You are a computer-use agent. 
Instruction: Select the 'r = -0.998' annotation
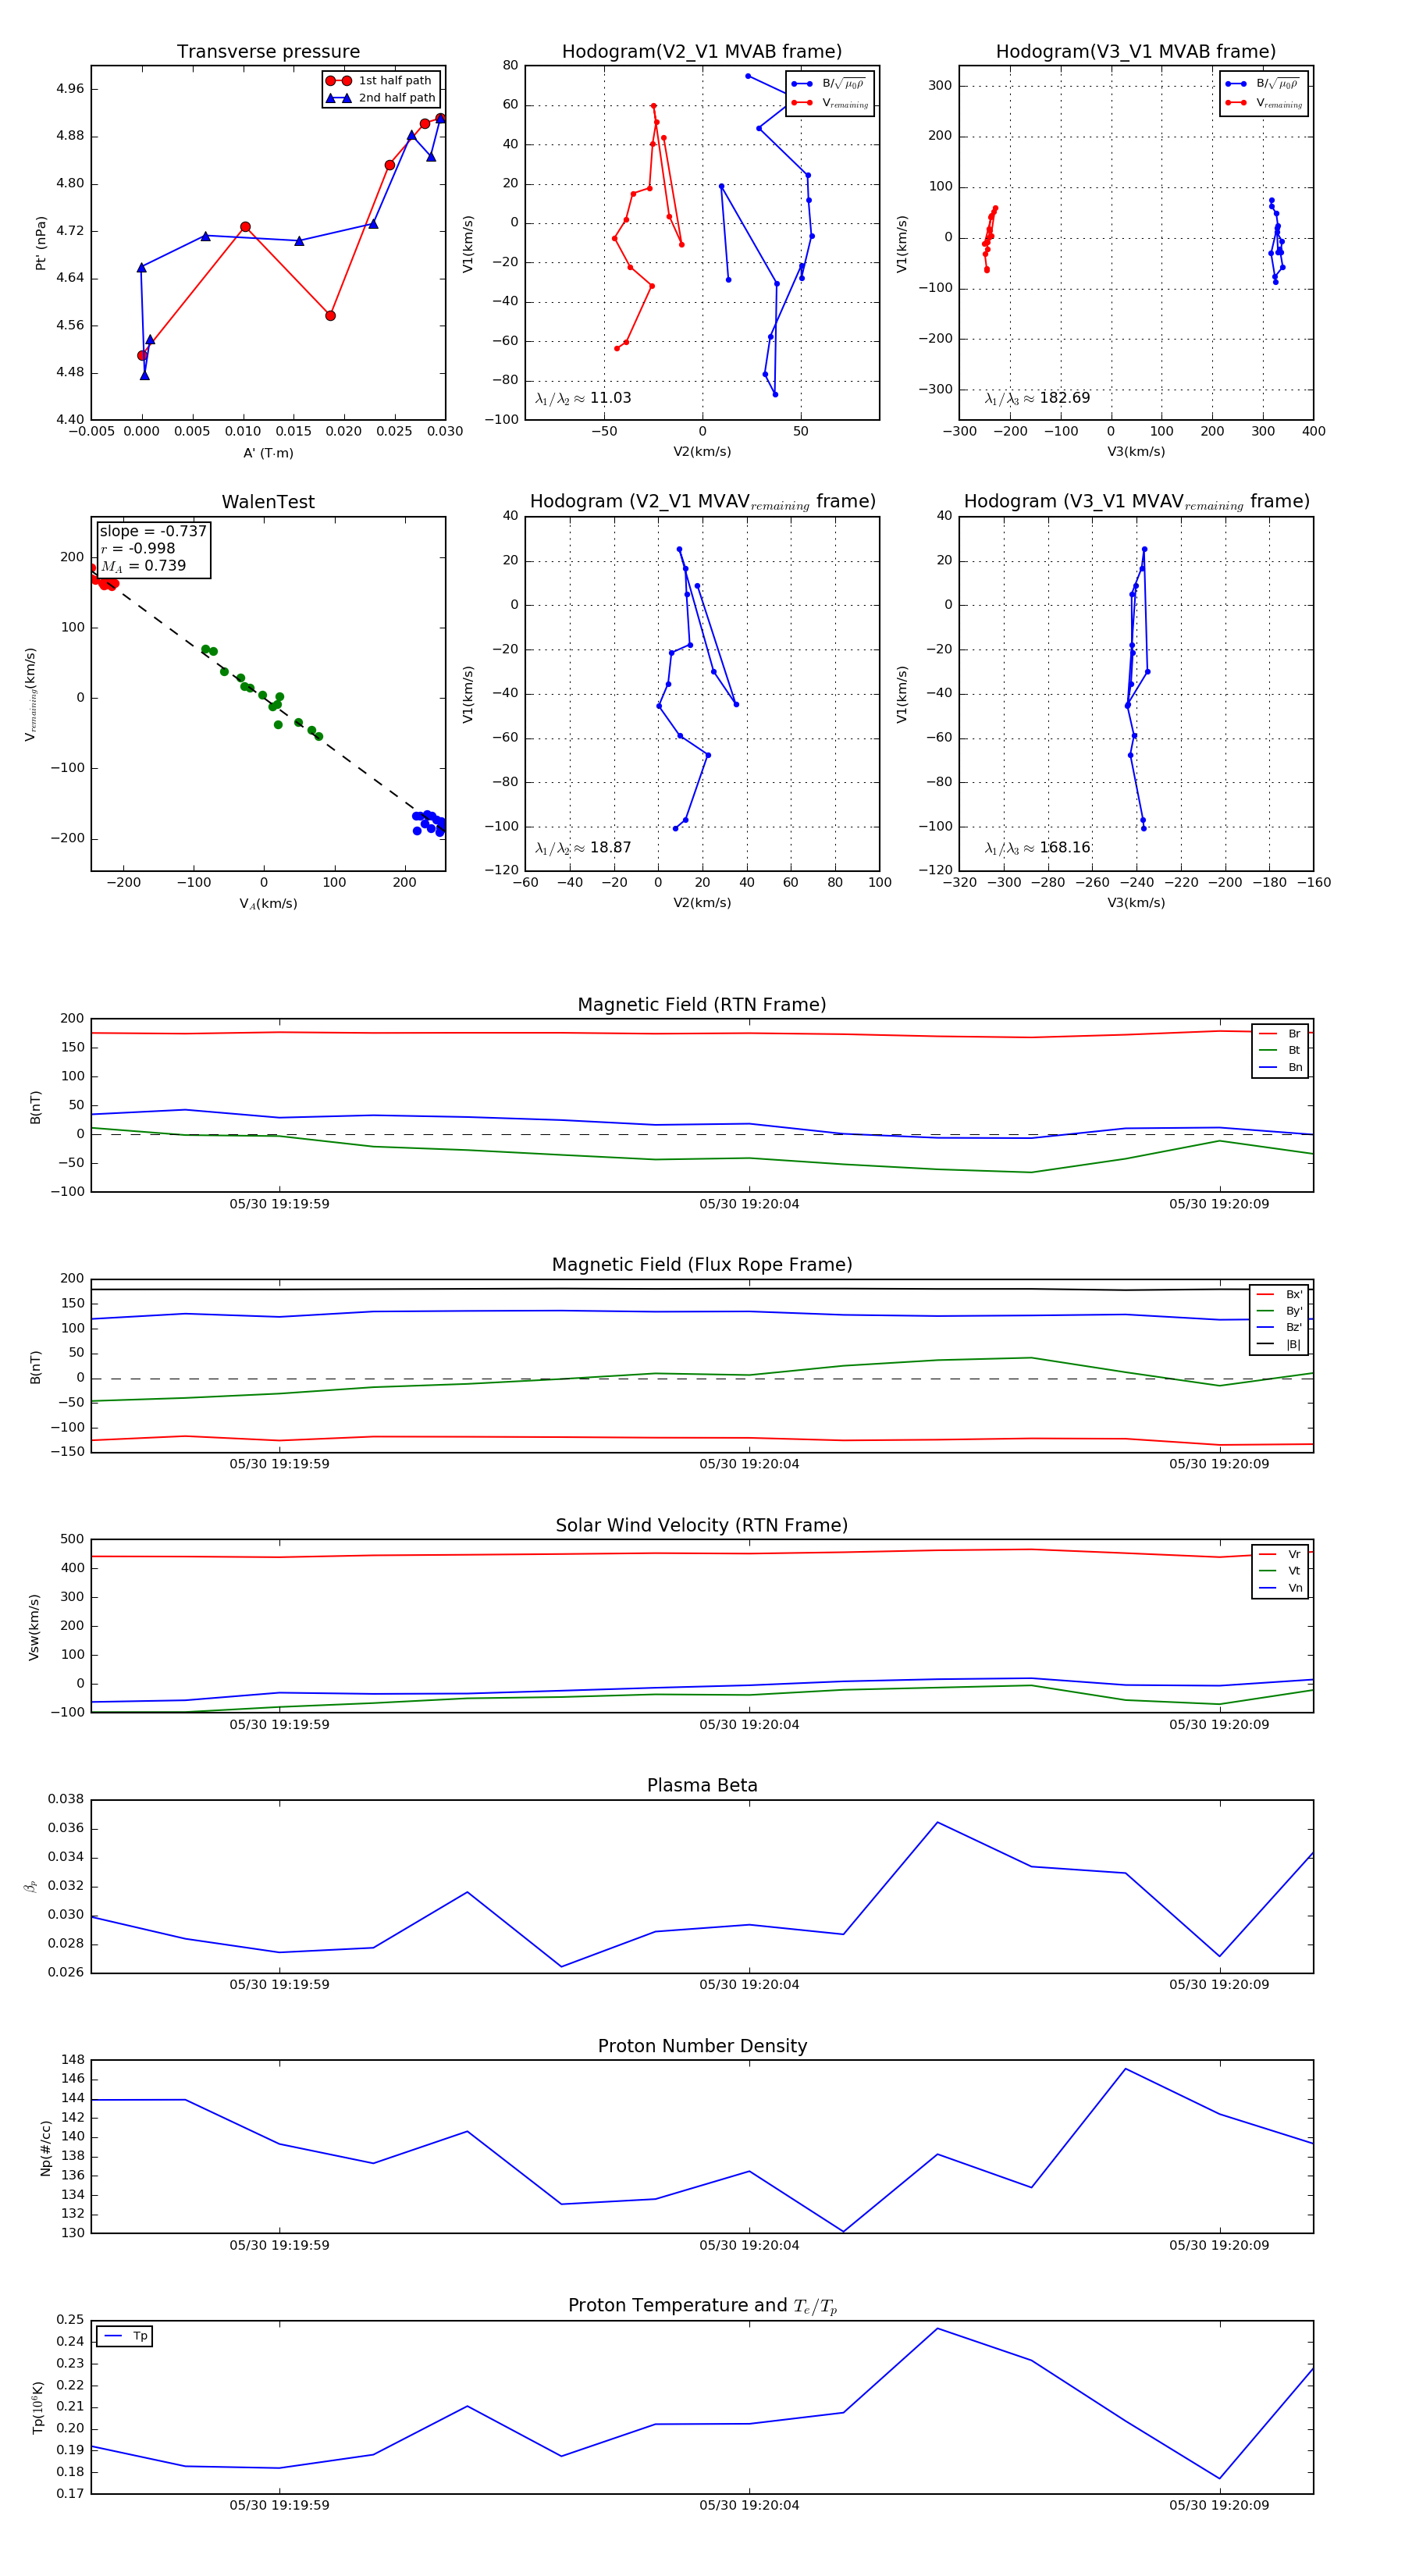[138, 548]
